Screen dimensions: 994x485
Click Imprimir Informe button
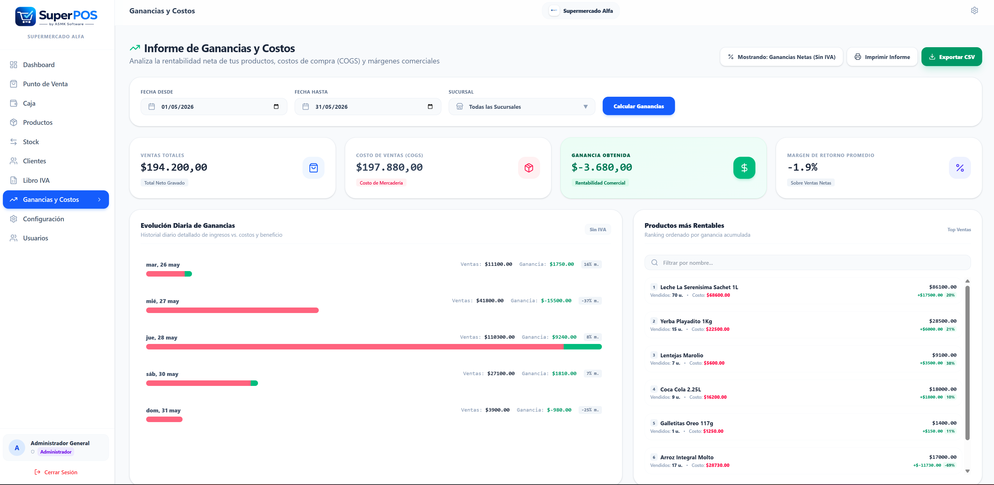882,57
